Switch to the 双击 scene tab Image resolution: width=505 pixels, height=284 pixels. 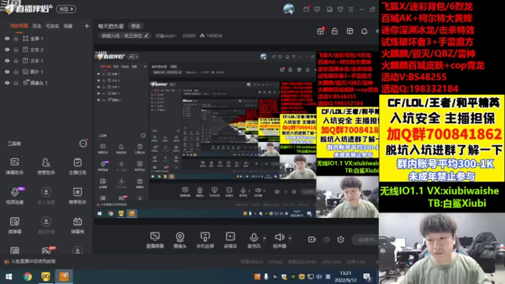[37, 26]
